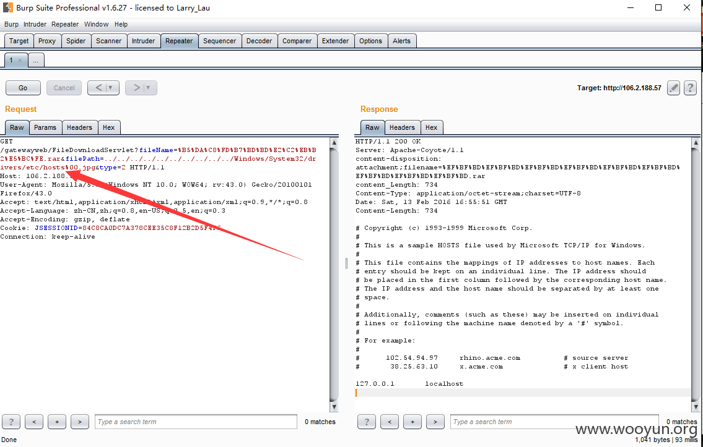Switch to the Sequencer tab
The image size is (703, 447).
(x=220, y=41)
